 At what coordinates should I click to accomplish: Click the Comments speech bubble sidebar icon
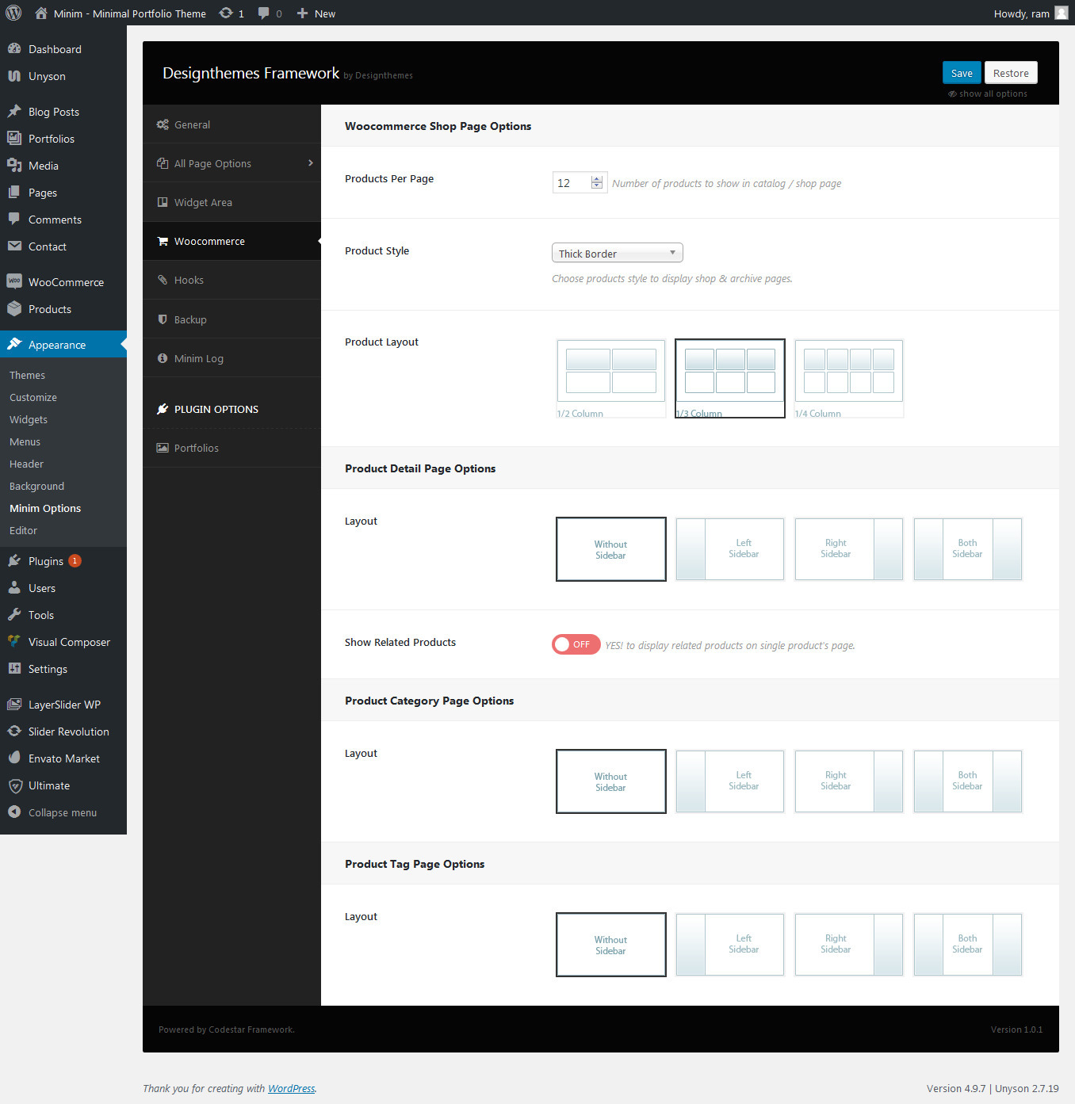pos(14,219)
